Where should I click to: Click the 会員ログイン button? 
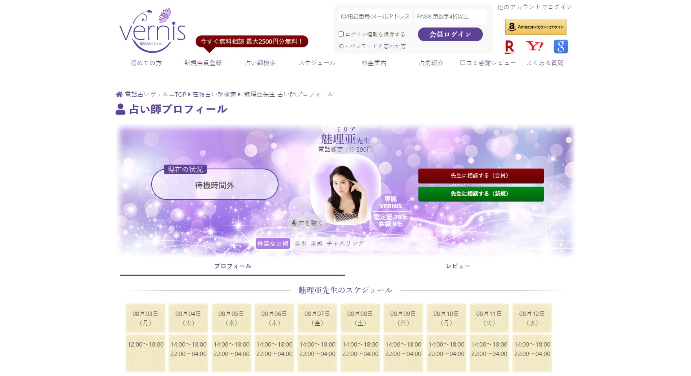pos(450,34)
